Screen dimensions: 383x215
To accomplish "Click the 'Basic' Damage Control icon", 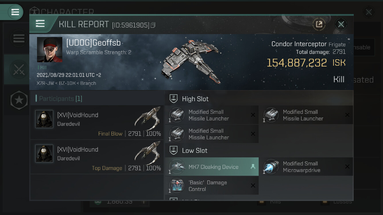I will 177,185.
